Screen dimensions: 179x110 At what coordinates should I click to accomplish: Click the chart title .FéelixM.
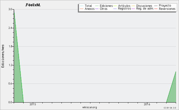click(x=33, y=5)
